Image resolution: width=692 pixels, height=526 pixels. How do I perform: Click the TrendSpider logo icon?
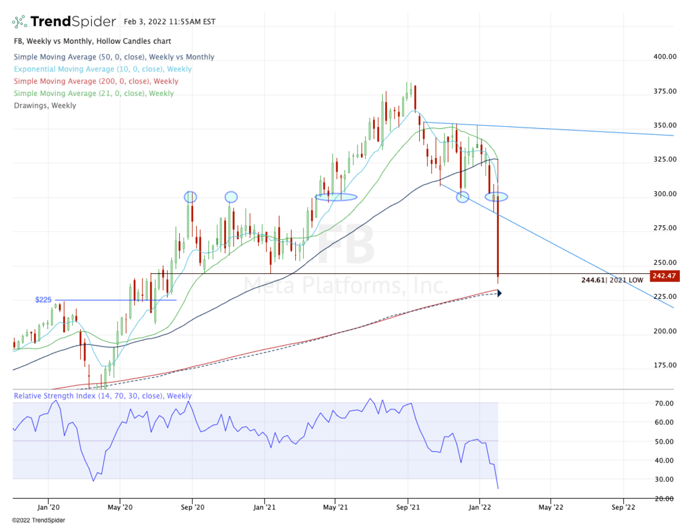click(20, 22)
